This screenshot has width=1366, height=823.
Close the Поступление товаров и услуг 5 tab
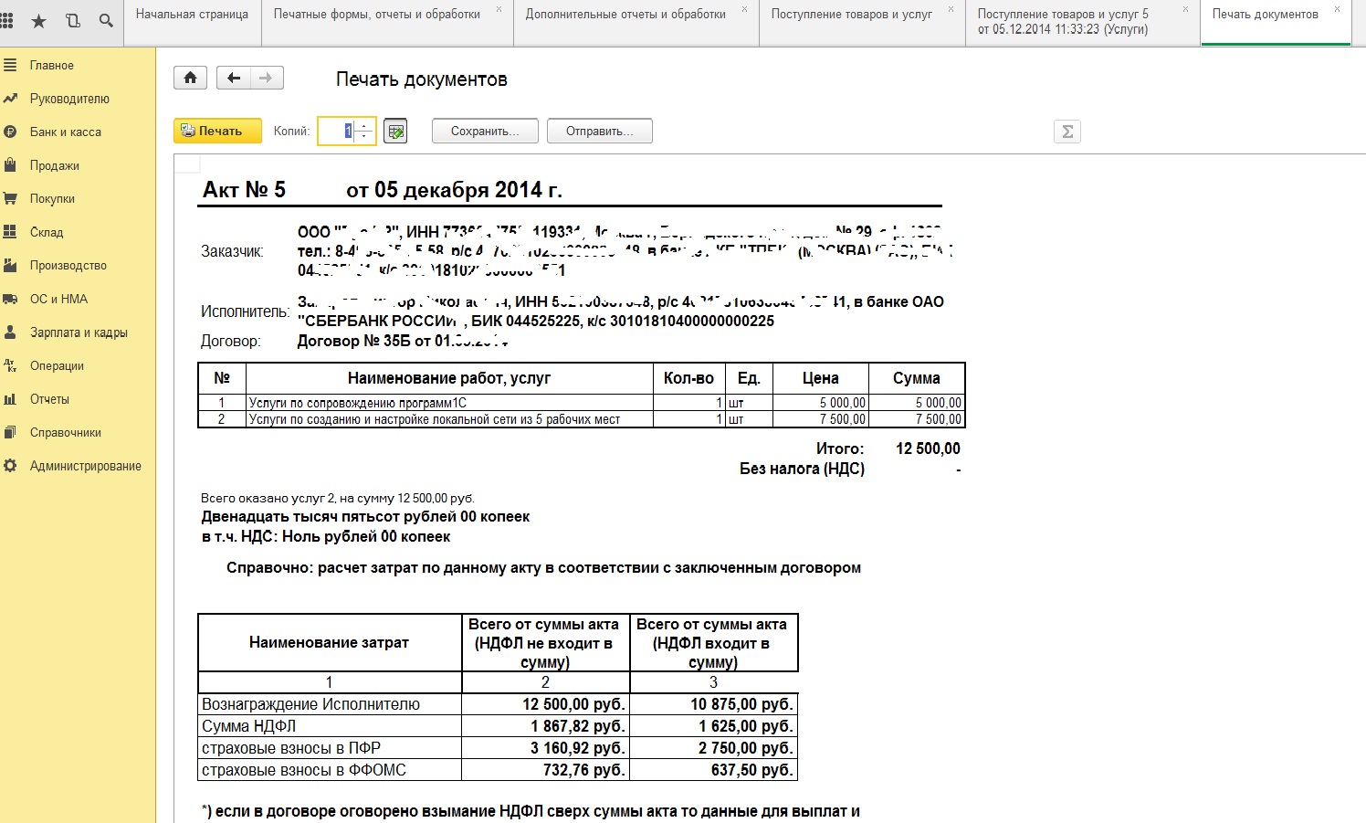tap(1186, 9)
